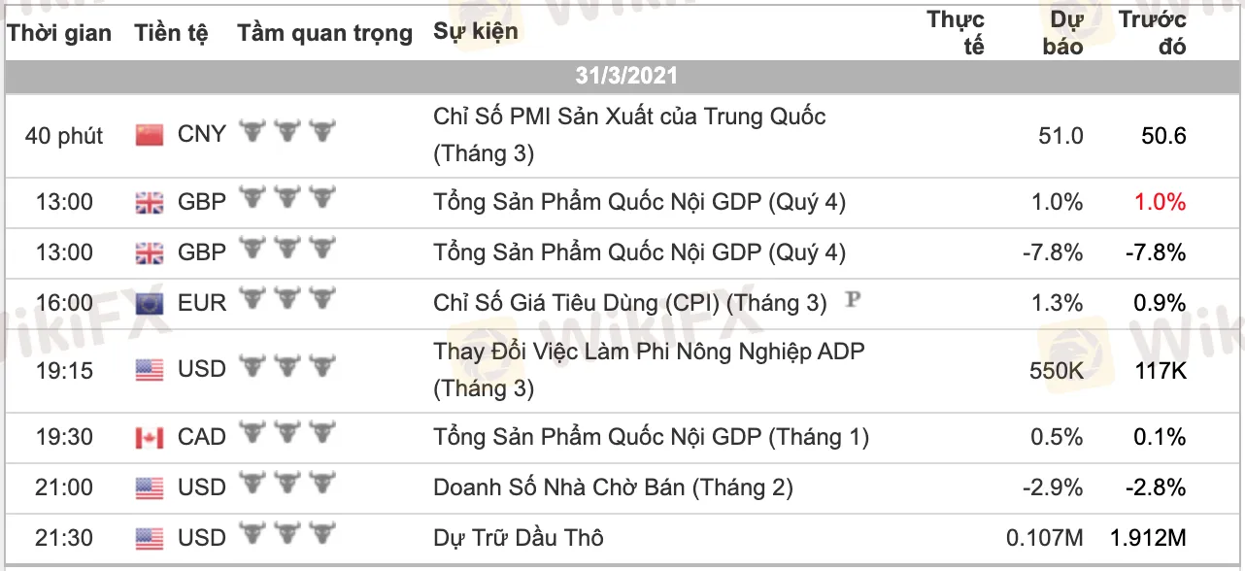
Task: Click the Euro flag beside EUR
Action: coord(150,303)
